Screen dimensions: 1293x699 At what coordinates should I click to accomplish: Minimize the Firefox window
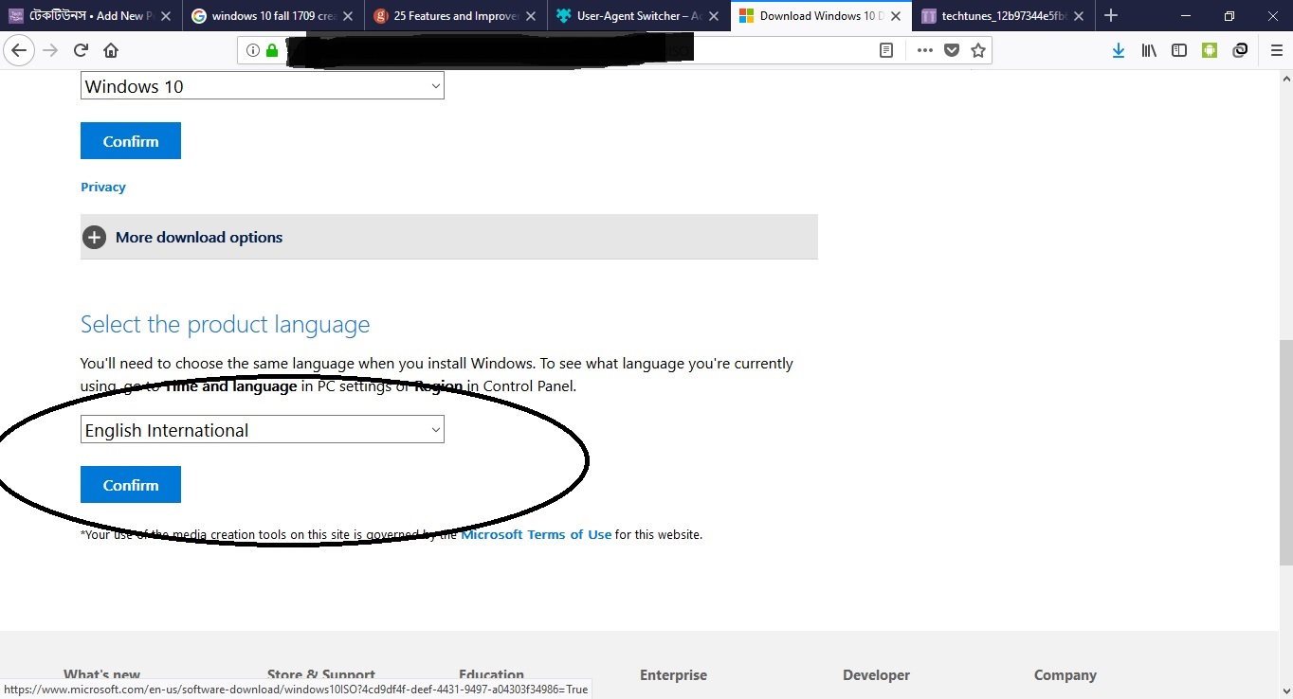point(1185,15)
